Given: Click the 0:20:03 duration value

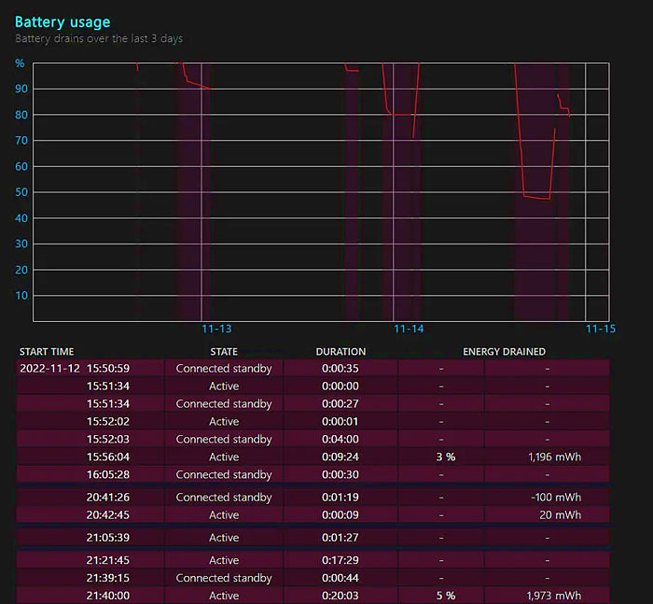Looking at the screenshot, I should [x=340, y=596].
